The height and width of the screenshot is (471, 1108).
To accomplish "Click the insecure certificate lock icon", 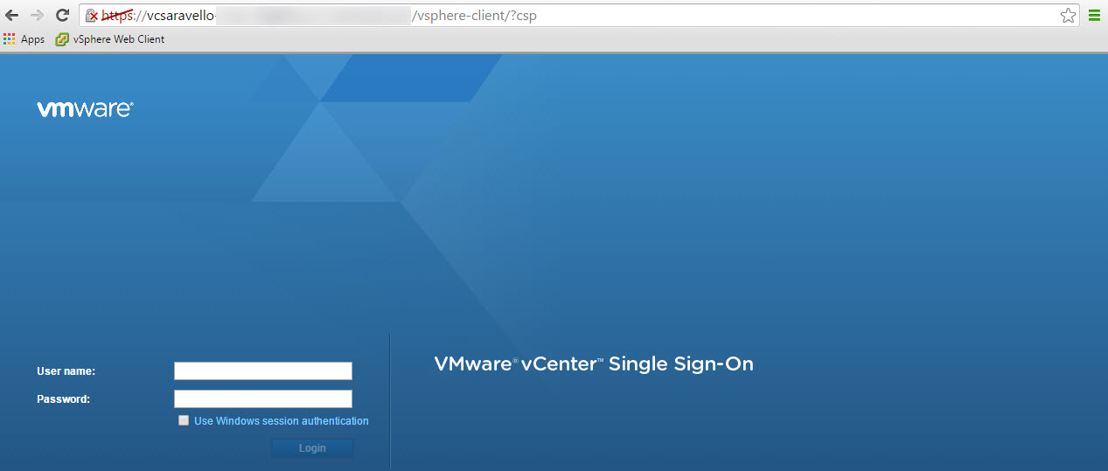I will [x=91, y=16].
